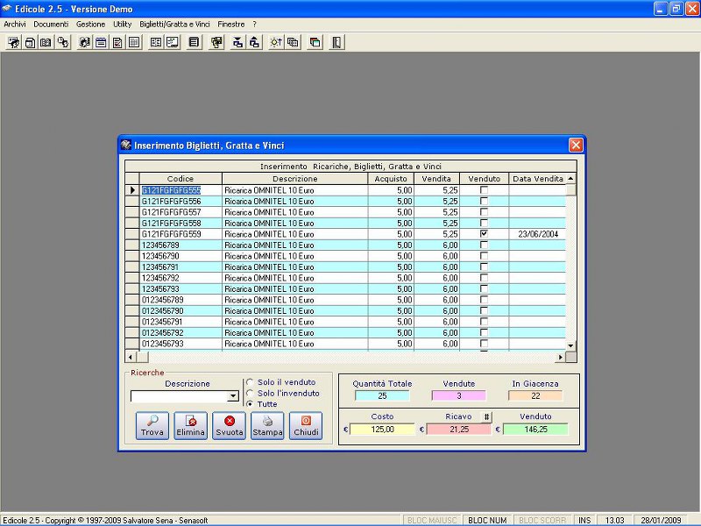Print the list with the Stampa button
This screenshot has width=701, height=526.
267,425
